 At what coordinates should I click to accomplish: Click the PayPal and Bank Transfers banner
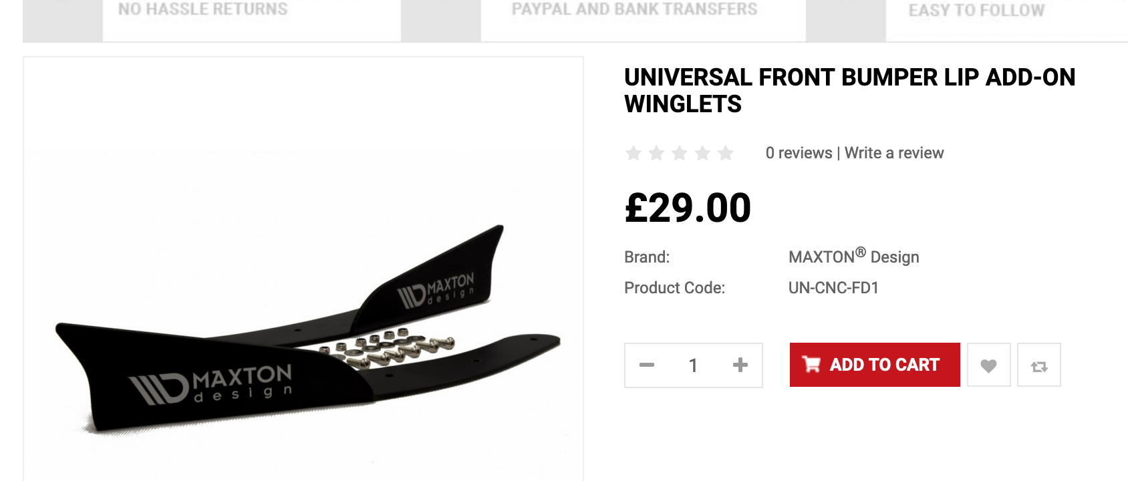click(634, 10)
